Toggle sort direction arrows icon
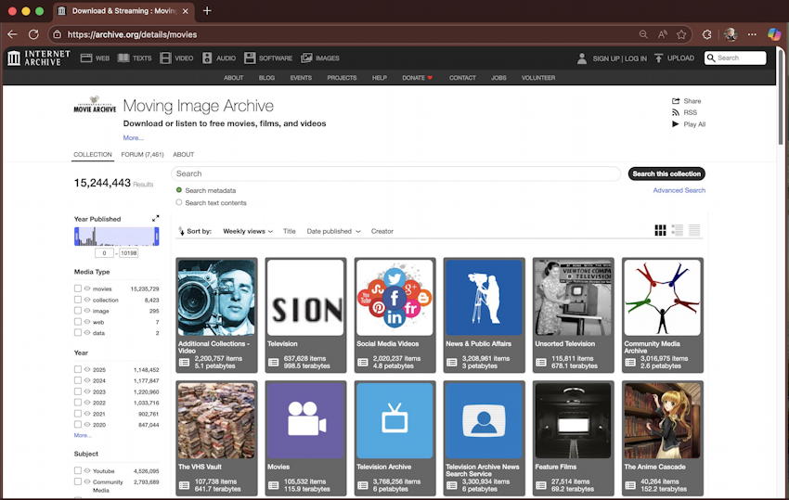 coord(181,231)
